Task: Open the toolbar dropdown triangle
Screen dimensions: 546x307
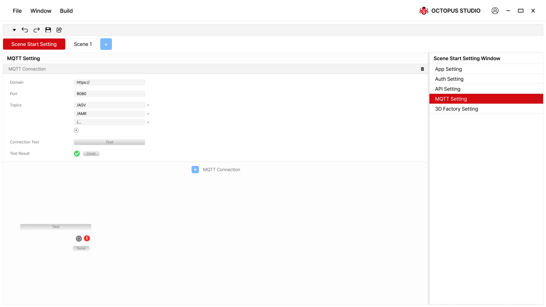Action: click(14, 30)
